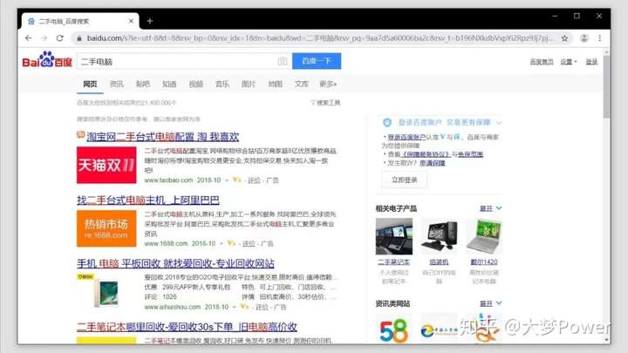Viewport: 628px width, 353px height.
Task: Expand 资讯类网站 with the 展开 toggle
Action: (490, 304)
